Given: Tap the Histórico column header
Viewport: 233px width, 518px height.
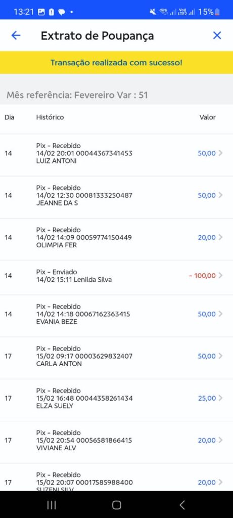Looking at the screenshot, I should pyautogui.click(x=50, y=117).
